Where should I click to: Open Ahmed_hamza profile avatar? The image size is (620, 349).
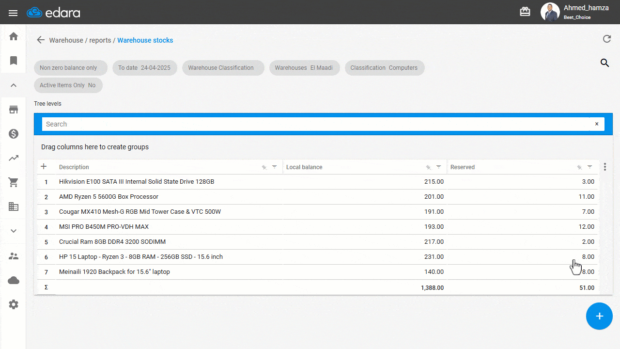tap(550, 12)
